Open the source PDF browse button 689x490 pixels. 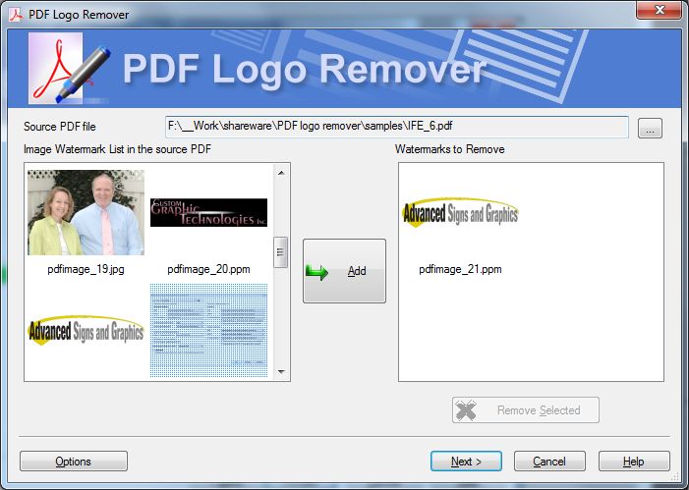[x=650, y=129]
